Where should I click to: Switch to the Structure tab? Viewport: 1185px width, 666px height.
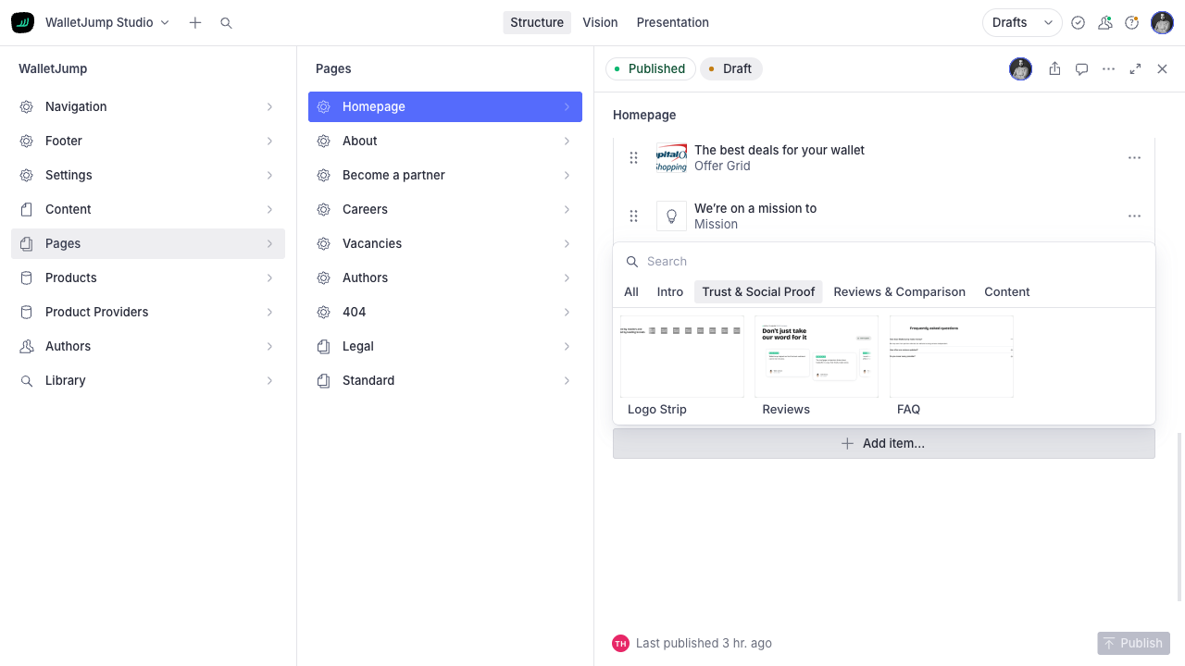click(537, 22)
